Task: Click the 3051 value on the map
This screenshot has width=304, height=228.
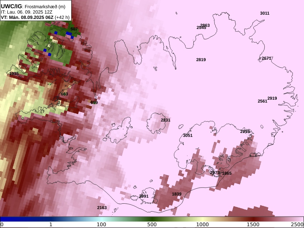Action: [x=188, y=135]
